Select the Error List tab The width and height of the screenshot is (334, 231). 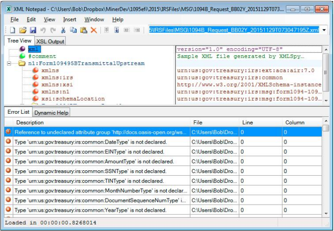point(18,112)
